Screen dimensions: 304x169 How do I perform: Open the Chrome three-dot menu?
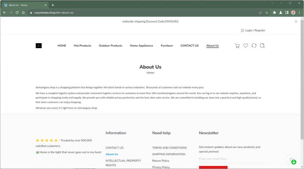(x=299, y=13)
